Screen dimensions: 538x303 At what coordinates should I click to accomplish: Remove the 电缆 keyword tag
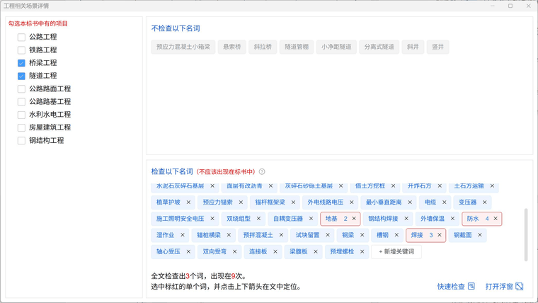click(445, 202)
